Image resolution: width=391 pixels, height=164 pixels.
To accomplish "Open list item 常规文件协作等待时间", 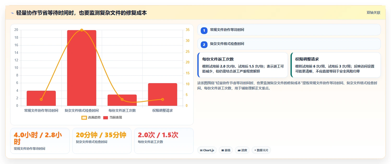I will click(x=289, y=30).
